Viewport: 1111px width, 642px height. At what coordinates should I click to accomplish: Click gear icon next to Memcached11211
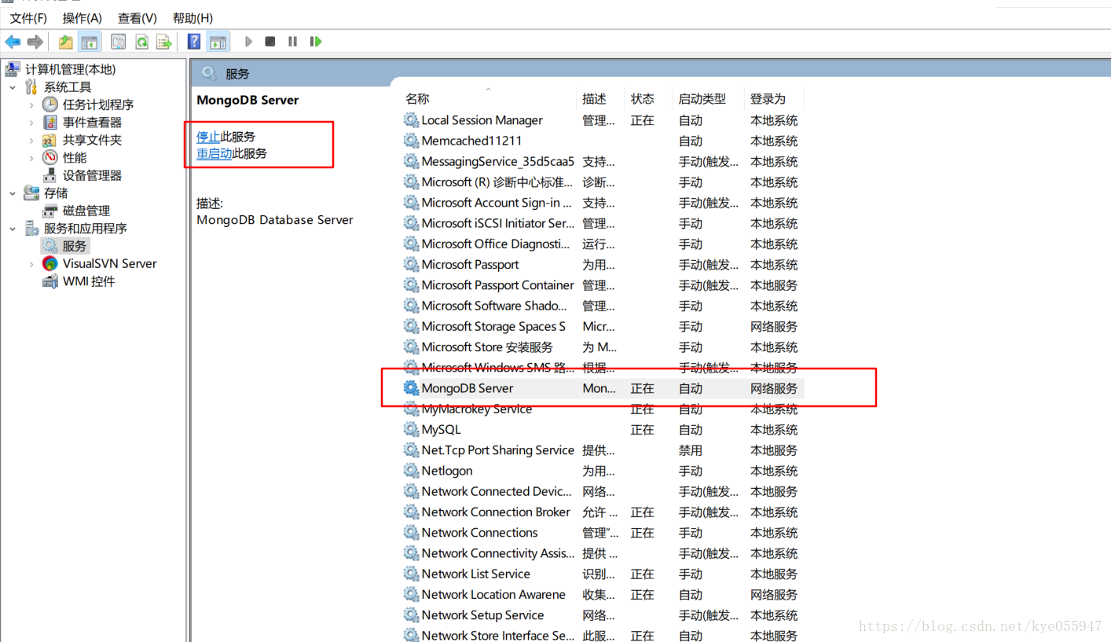click(x=411, y=141)
